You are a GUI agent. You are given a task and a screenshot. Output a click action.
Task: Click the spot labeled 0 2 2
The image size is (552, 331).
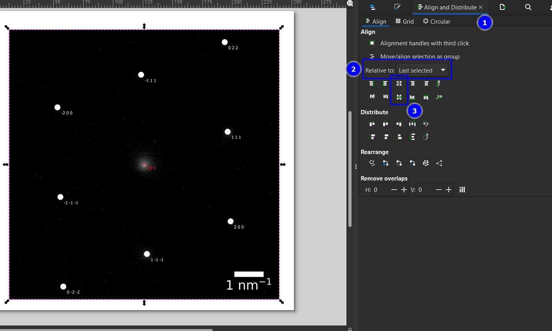pyautogui.click(x=225, y=42)
